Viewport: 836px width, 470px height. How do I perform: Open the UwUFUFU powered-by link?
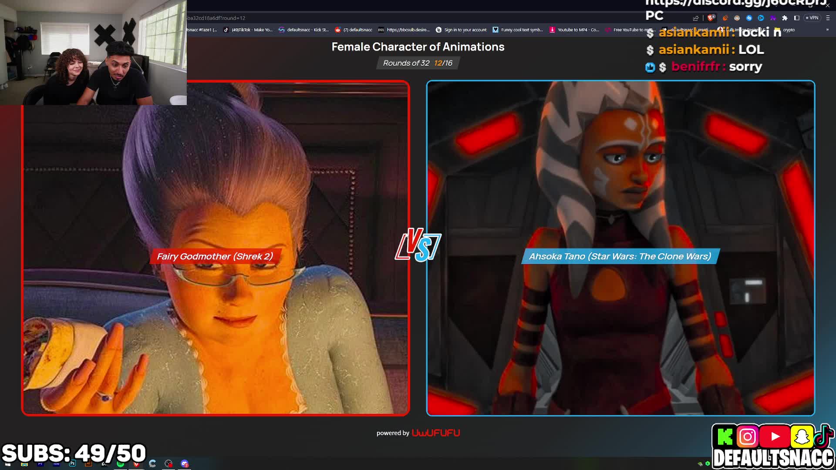[436, 433]
